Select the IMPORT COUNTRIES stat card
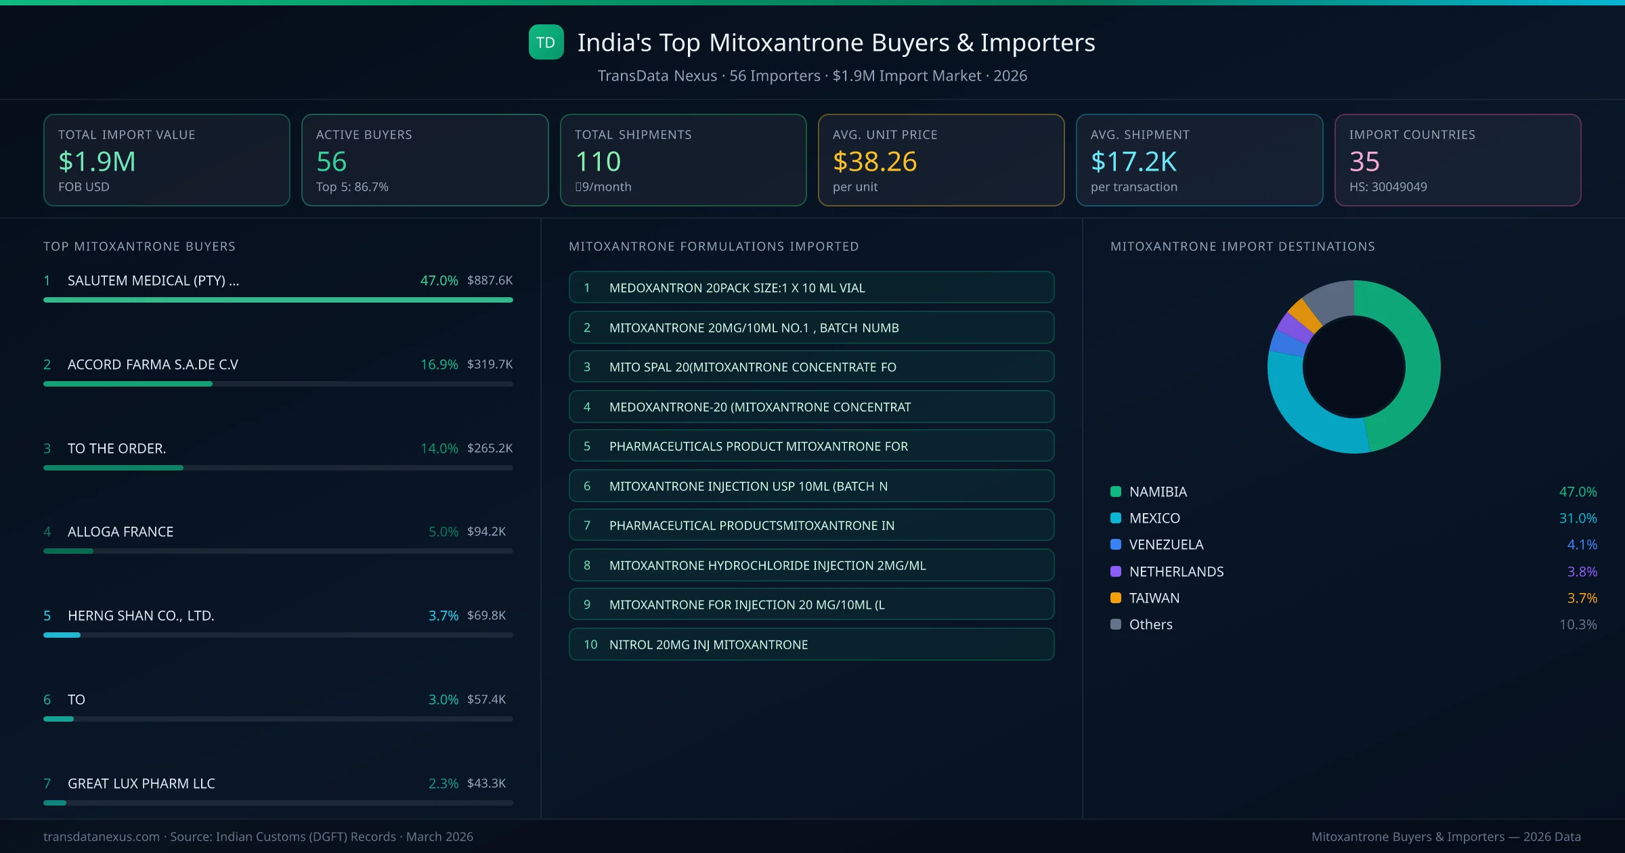Viewport: 1625px width, 853px height. click(1458, 160)
